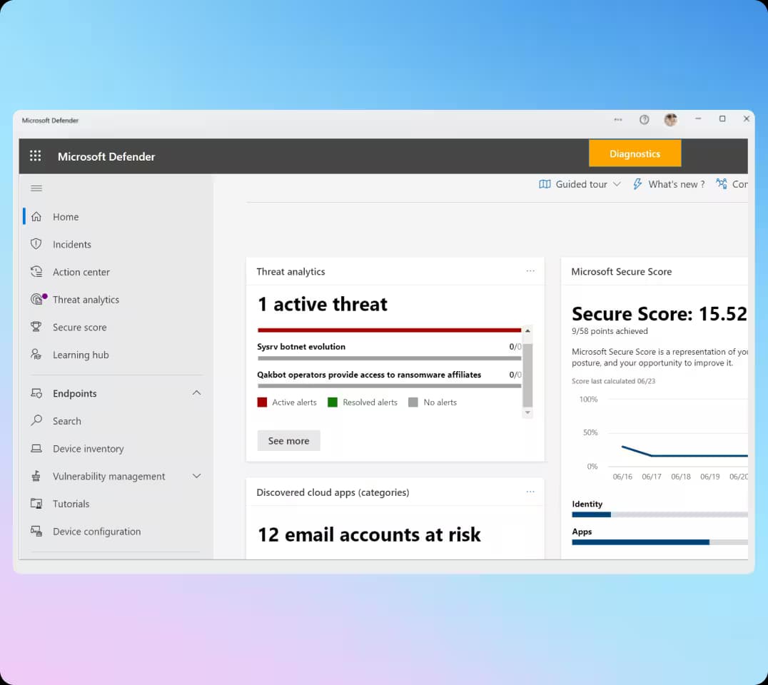Click the green Resolved alerts legend swatch

coord(333,402)
